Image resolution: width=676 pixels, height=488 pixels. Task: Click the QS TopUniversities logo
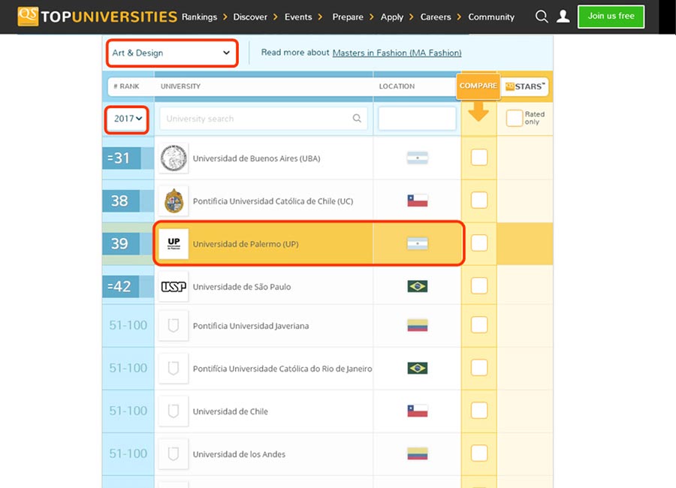pyautogui.click(x=98, y=17)
